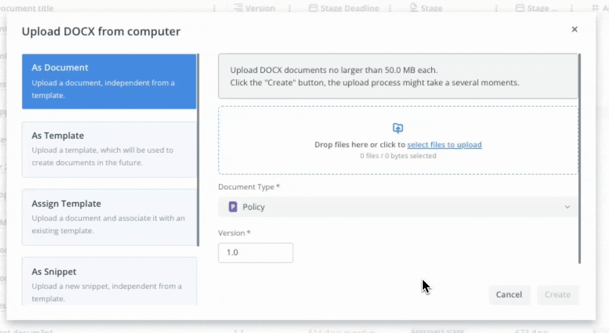This screenshot has height=333, width=609.
Task: Click the purple Policy document type icon
Action: point(233,207)
